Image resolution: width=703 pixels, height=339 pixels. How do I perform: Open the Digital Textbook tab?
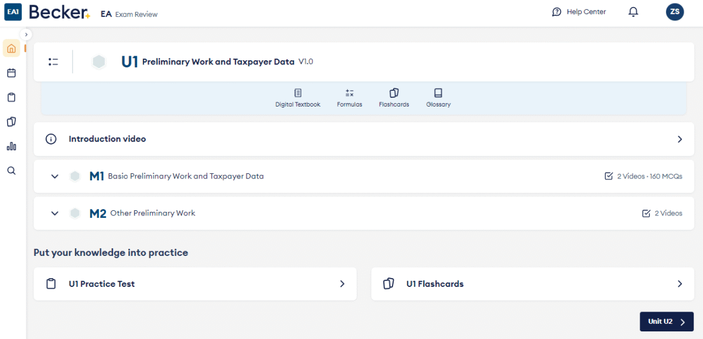click(x=298, y=98)
